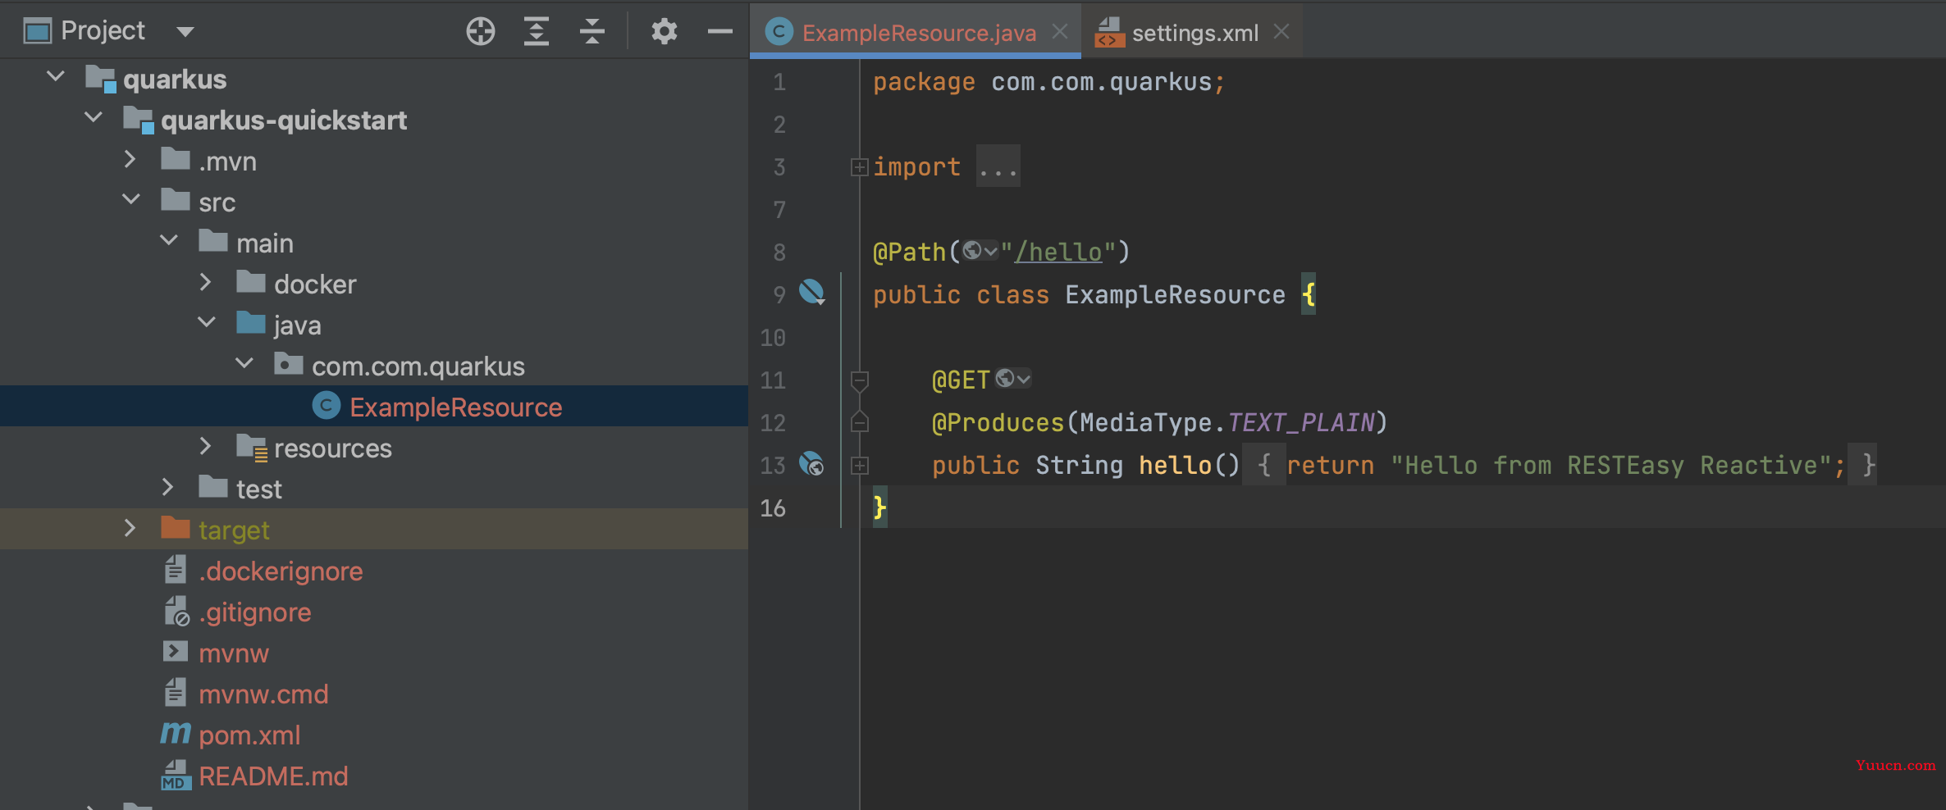Click the hello method name on line 13

(1175, 465)
